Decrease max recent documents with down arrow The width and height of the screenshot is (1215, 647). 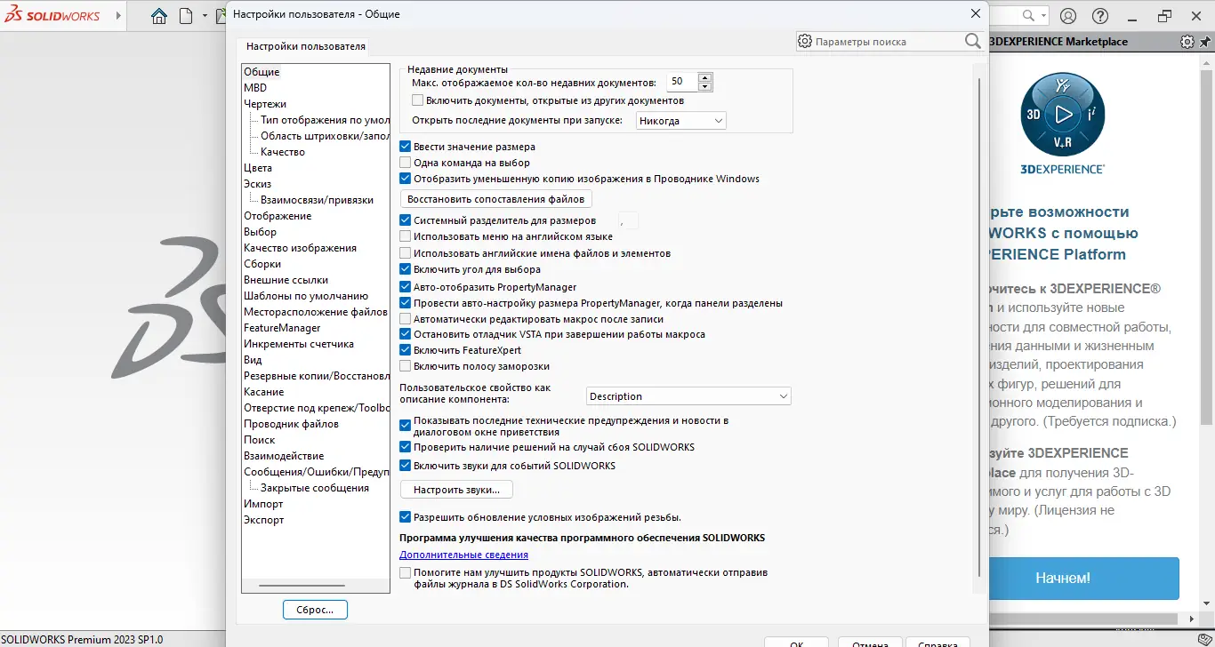pos(705,86)
